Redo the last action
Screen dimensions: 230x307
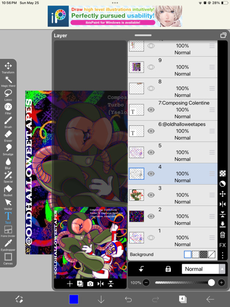pyautogui.click(x=155, y=299)
